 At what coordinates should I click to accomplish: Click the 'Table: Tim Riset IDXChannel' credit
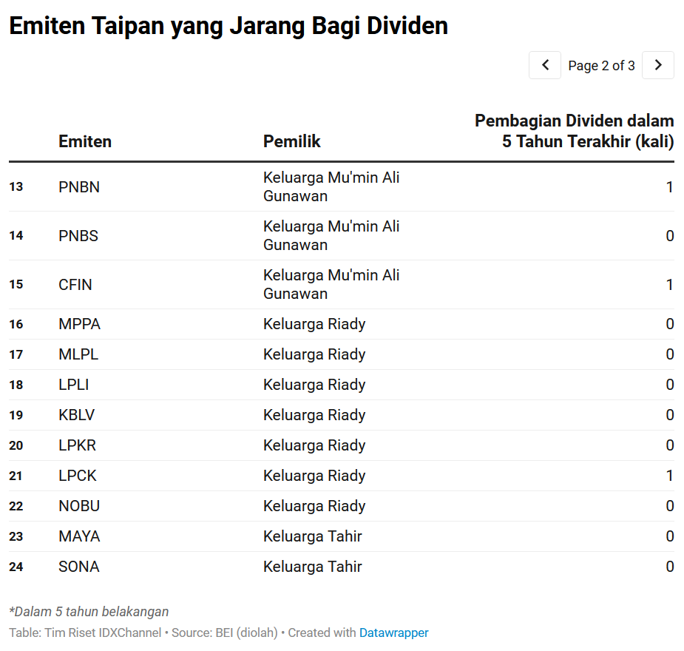(85, 633)
